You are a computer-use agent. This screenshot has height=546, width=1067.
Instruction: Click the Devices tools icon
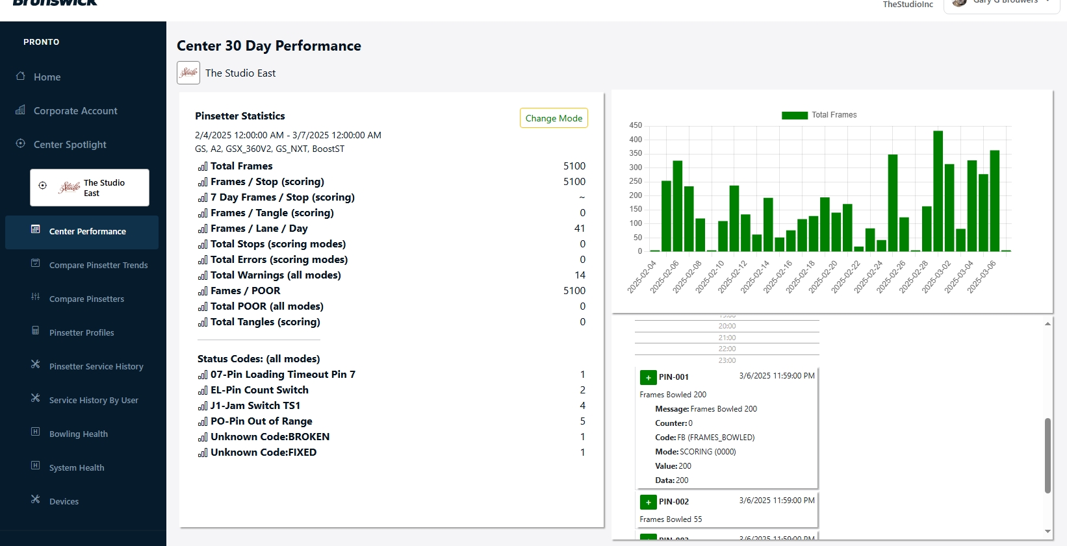(x=36, y=499)
